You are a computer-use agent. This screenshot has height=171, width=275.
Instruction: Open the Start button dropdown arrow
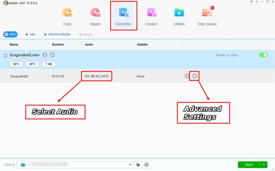point(264,165)
